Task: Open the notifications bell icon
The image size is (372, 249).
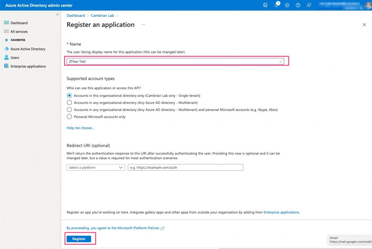Action: click(x=276, y=5)
